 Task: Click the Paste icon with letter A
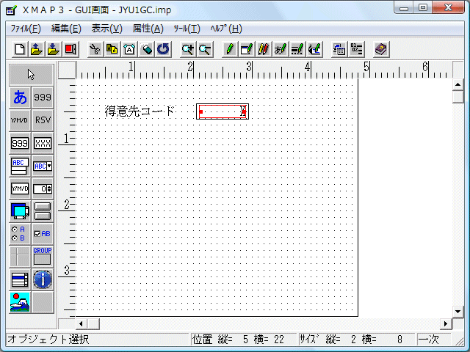click(129, 49)
